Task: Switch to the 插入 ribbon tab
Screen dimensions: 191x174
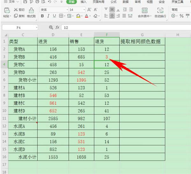Action: pyautogui.click(x=83, y=2)
